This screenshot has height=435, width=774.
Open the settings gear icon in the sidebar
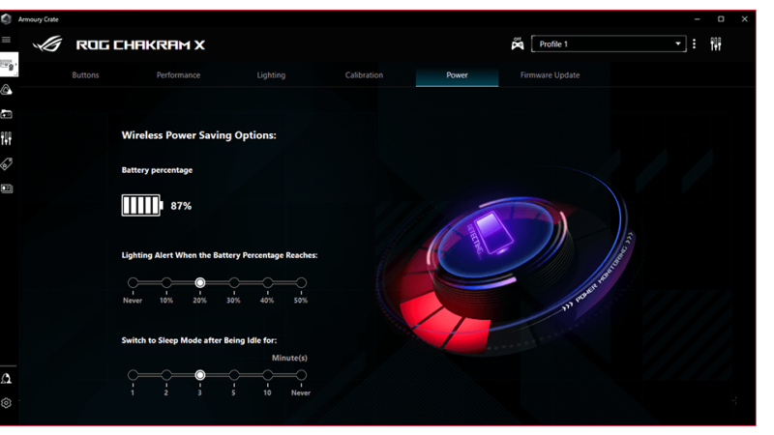(7, 403)
